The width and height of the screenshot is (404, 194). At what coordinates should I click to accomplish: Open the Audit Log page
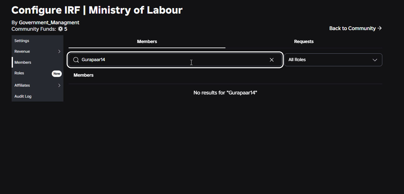pyautogui.click(x=23, y=96)
